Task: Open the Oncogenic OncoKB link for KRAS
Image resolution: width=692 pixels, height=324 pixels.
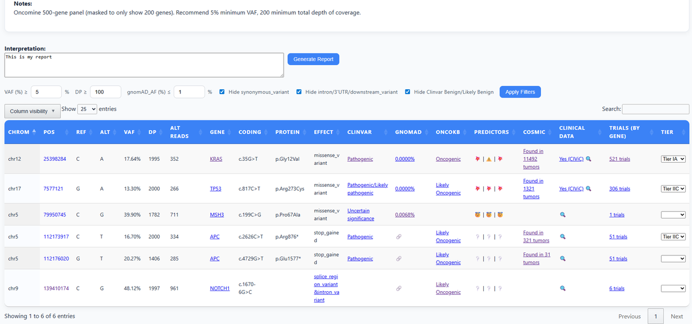Action: point(448,159)
